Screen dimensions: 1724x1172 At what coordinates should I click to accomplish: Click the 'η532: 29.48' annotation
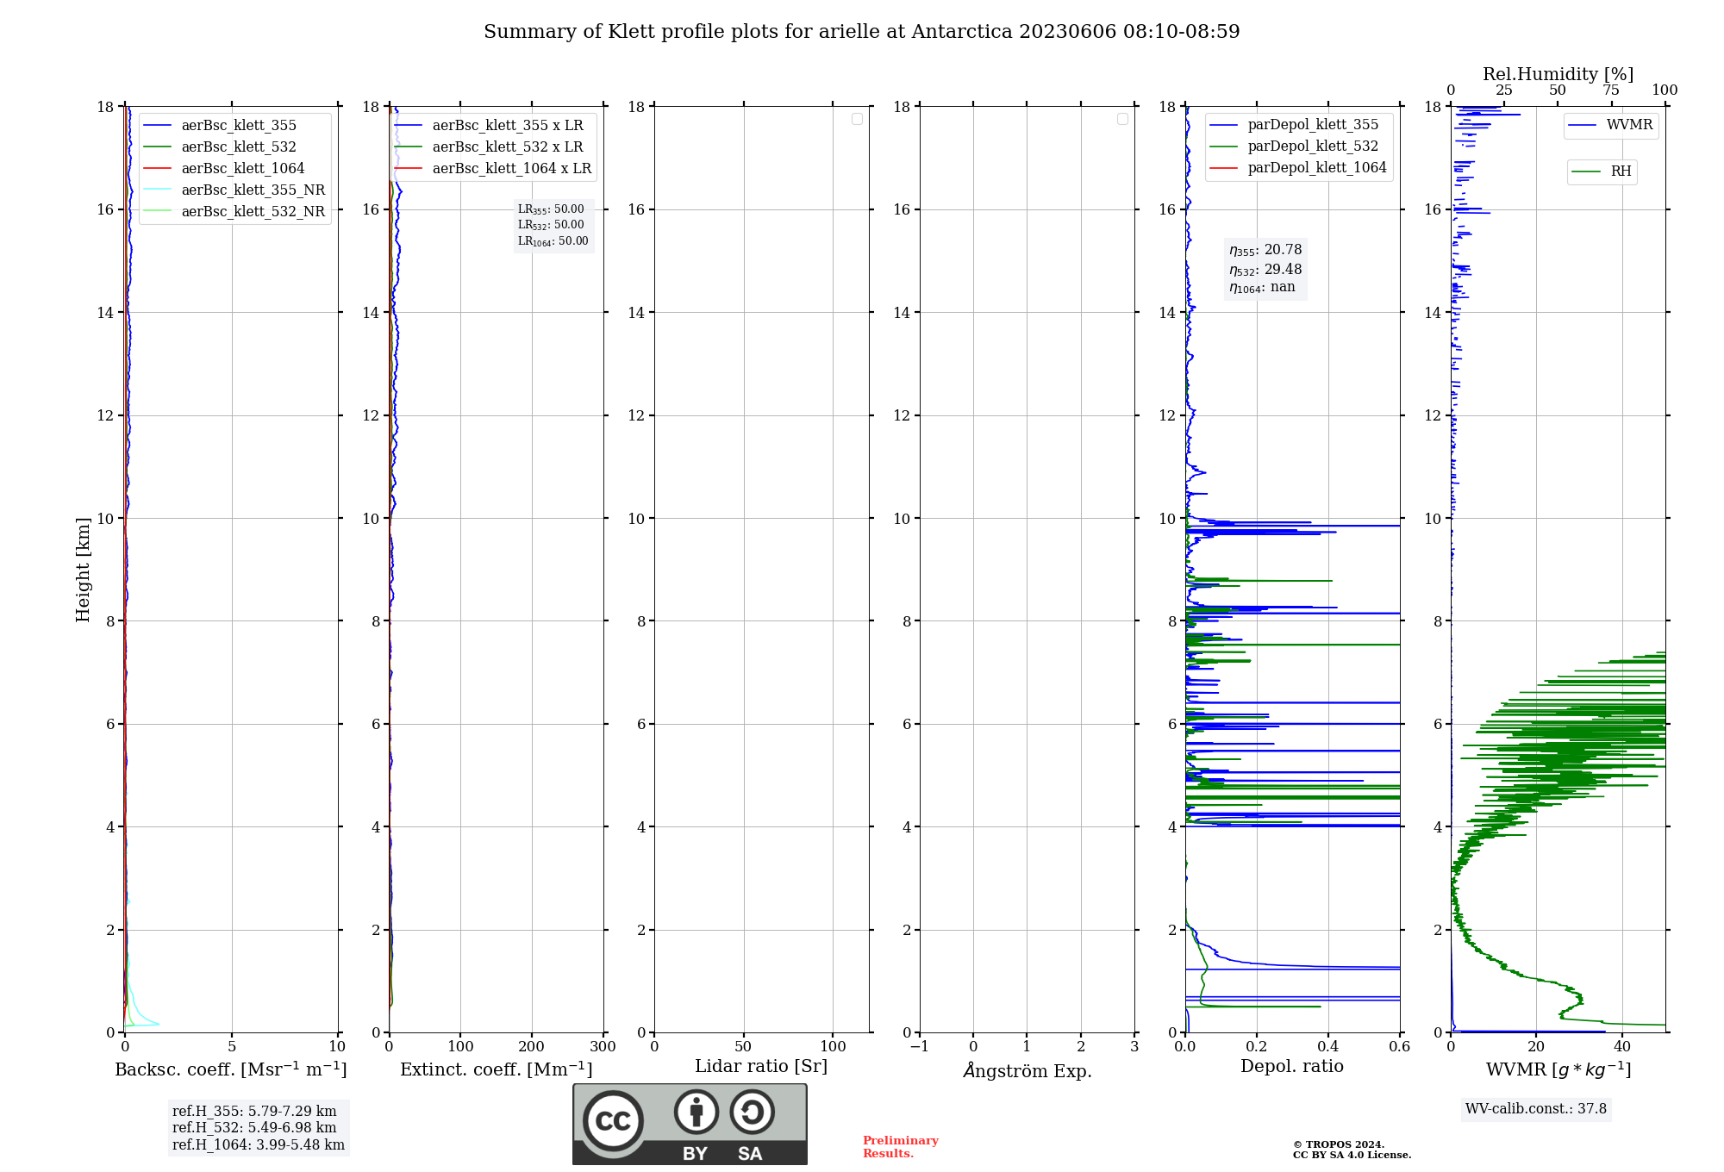[1265, 270]
